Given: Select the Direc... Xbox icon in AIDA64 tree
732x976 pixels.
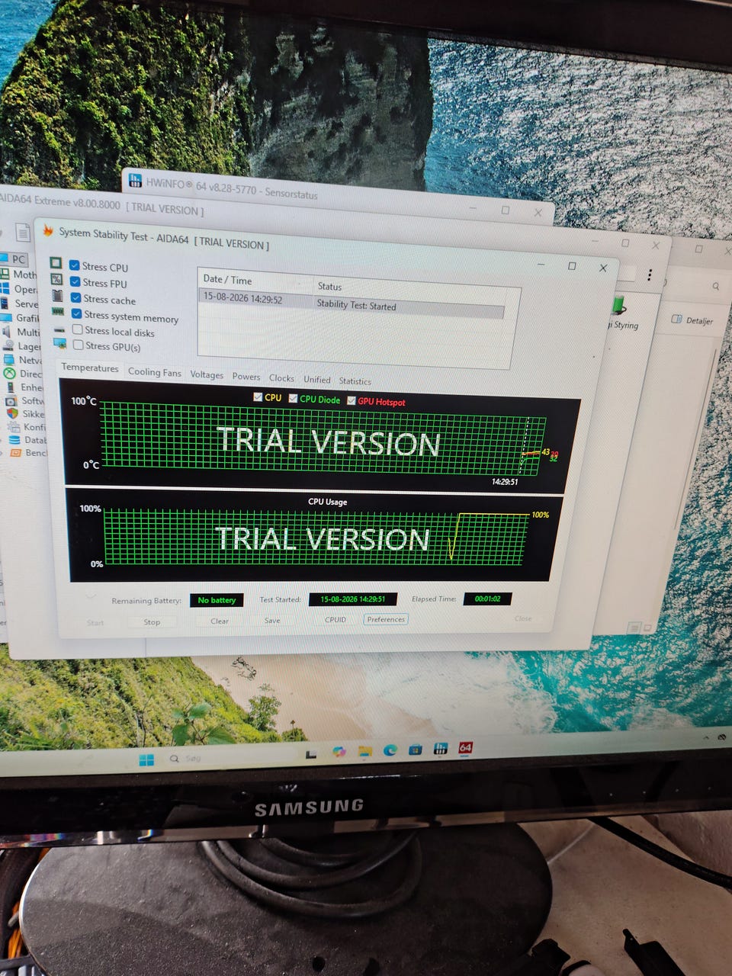Looking at the screenshot, I should click(9, 373).
